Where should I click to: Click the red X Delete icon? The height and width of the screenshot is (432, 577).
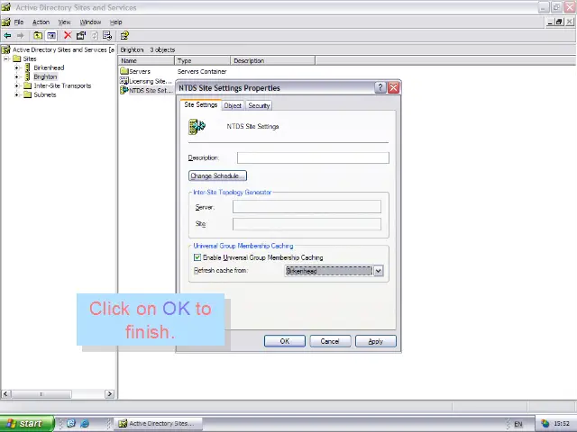click(x=68, y=35)
